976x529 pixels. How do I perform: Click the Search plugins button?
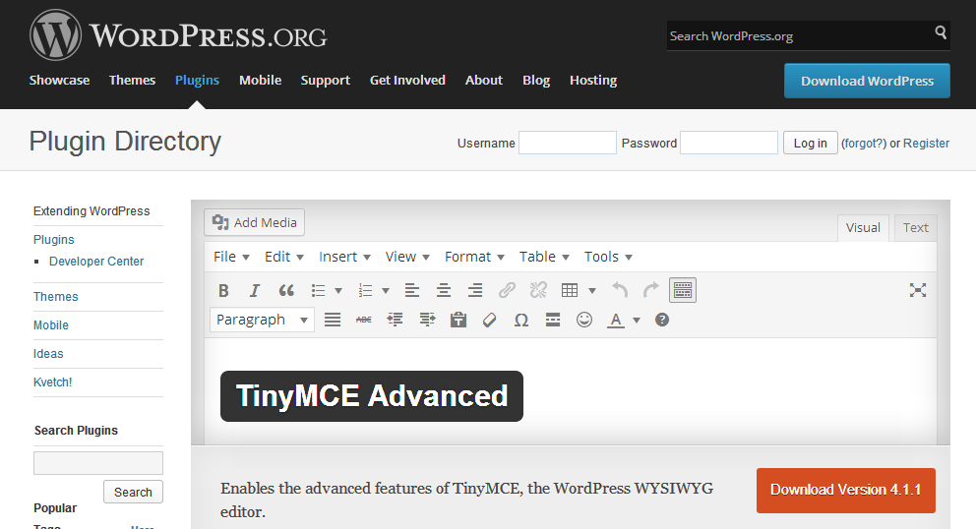tap(133, 492)
